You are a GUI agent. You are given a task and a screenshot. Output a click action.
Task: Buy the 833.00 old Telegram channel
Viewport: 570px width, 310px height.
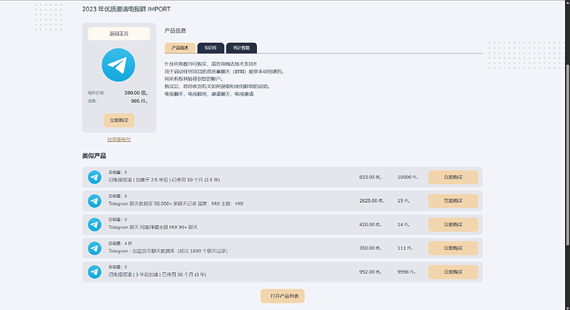click(453, 177)
